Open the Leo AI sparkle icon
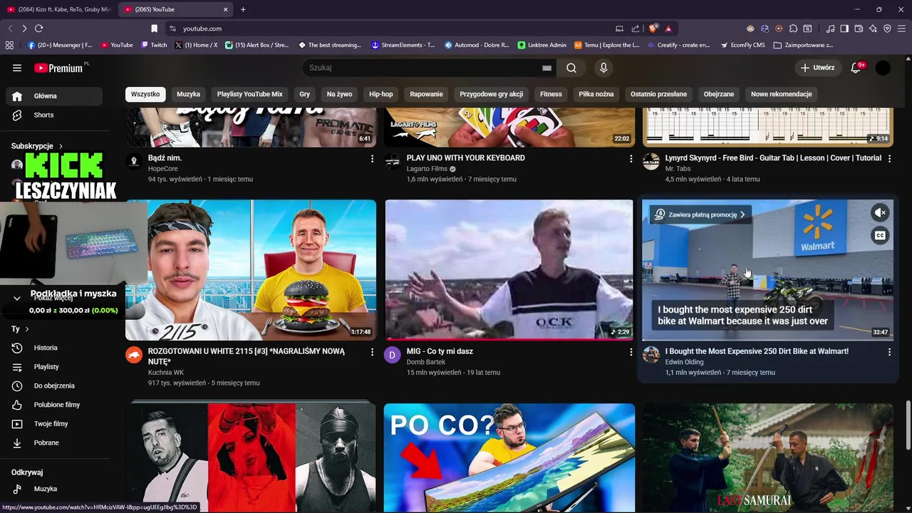The height and width of the screenshot is (513, 912). (x=873, y=28)
